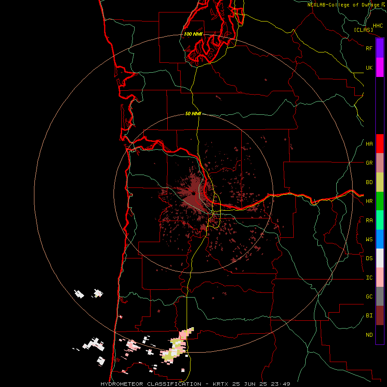Click the yellow-pink echo cluster on the 100 NMI ring
Screen dimensions: 387x387
(176, 347)
